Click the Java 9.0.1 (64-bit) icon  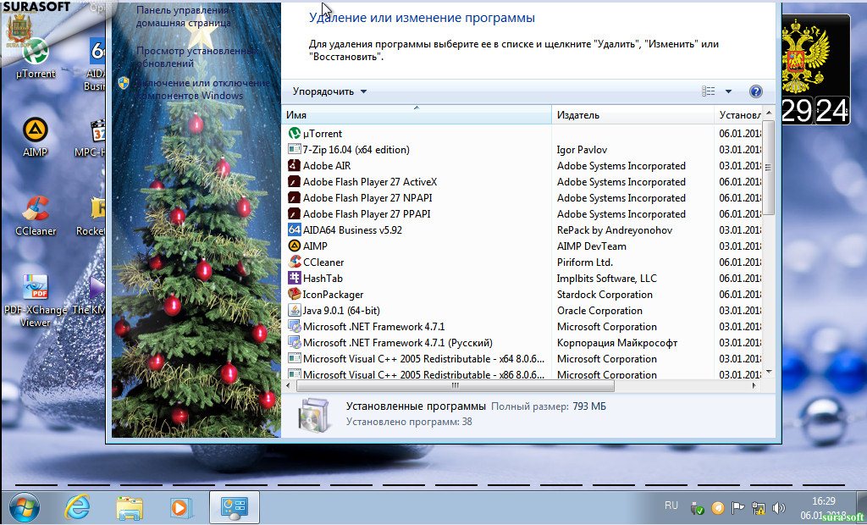294,311
